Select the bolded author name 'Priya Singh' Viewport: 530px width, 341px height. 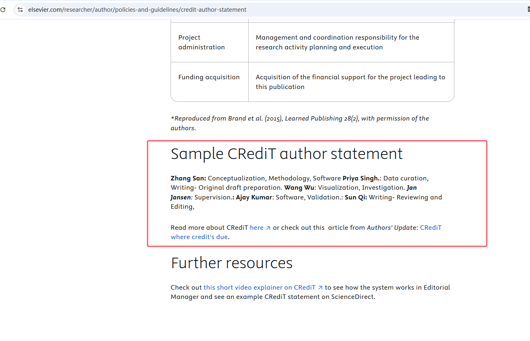(360, 178)
